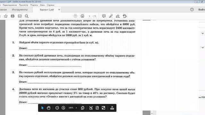The image size is (205, 115).
Task: Add the document to starred bookmarks
Action: pos(6,16)
